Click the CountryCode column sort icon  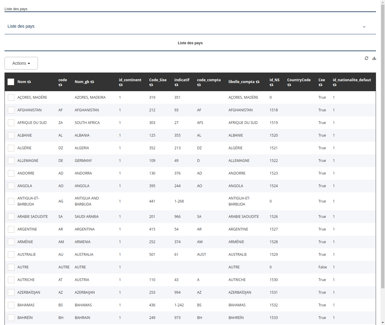[289, 85]
